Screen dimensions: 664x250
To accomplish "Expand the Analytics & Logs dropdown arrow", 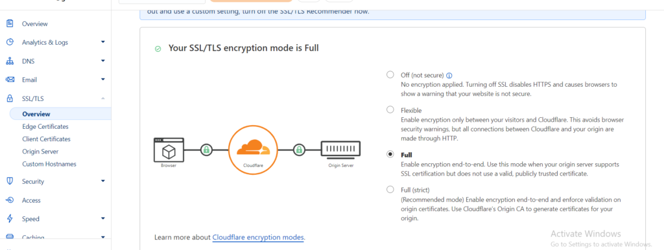I will point(103,42).
